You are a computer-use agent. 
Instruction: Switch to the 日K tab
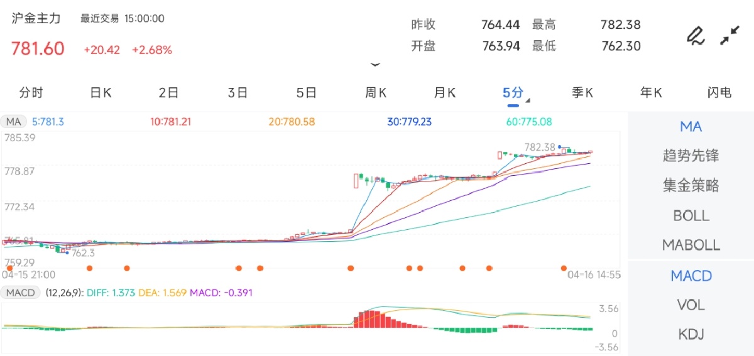101,93
